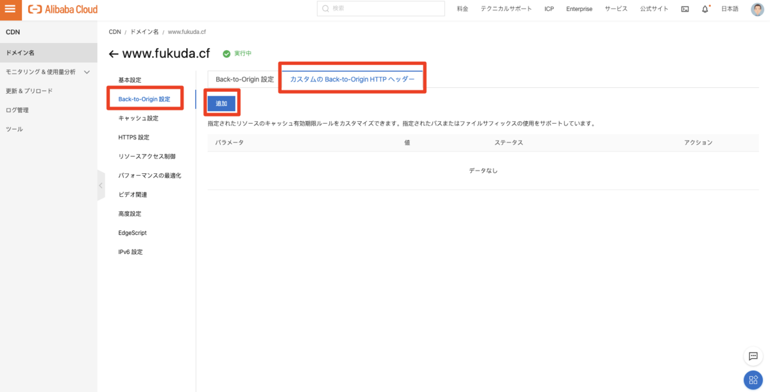Switch to カスタムの Back-to-Origin HTTP ヘッダー tab
Viewport: 770px width, 392px height.
click(x=352, y=80)
